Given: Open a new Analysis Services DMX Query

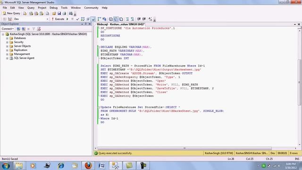Looking at the screenshot, I should tap(36, 13).
